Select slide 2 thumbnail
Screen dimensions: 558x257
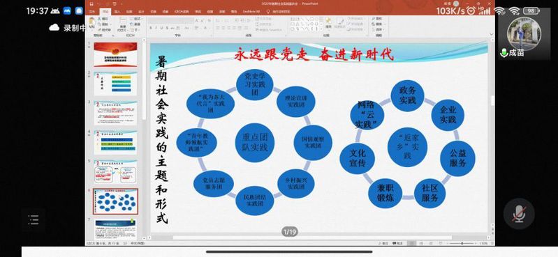point(115,84)
